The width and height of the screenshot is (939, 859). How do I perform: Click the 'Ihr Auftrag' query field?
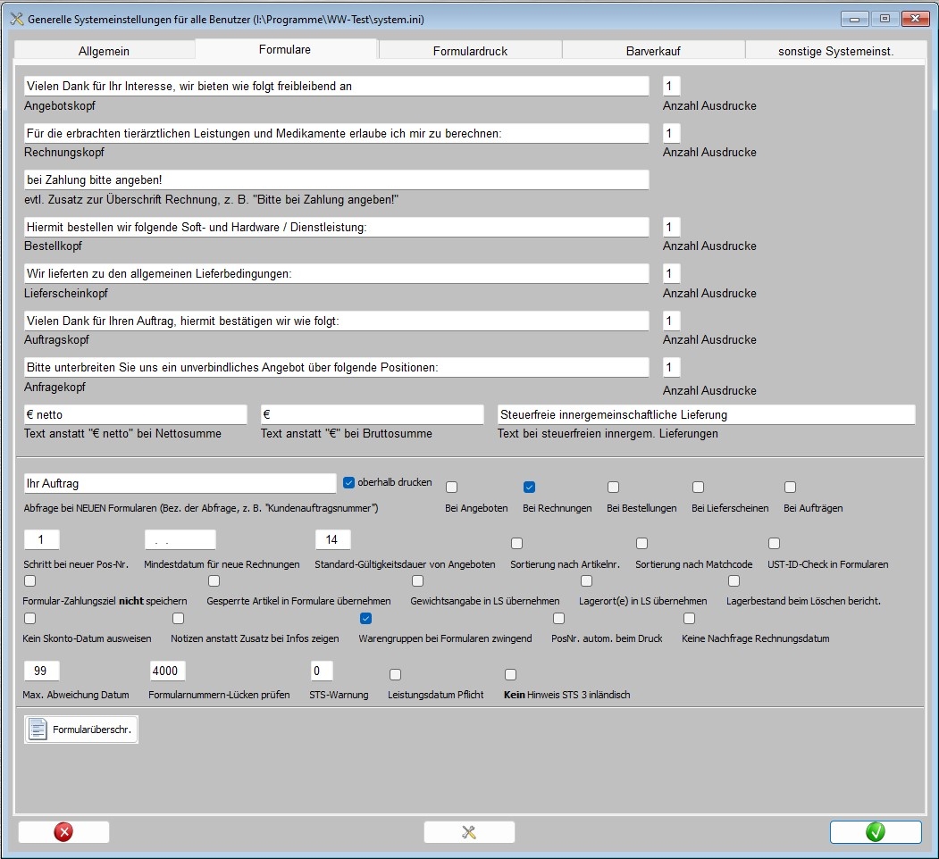[x=180, y=484]
